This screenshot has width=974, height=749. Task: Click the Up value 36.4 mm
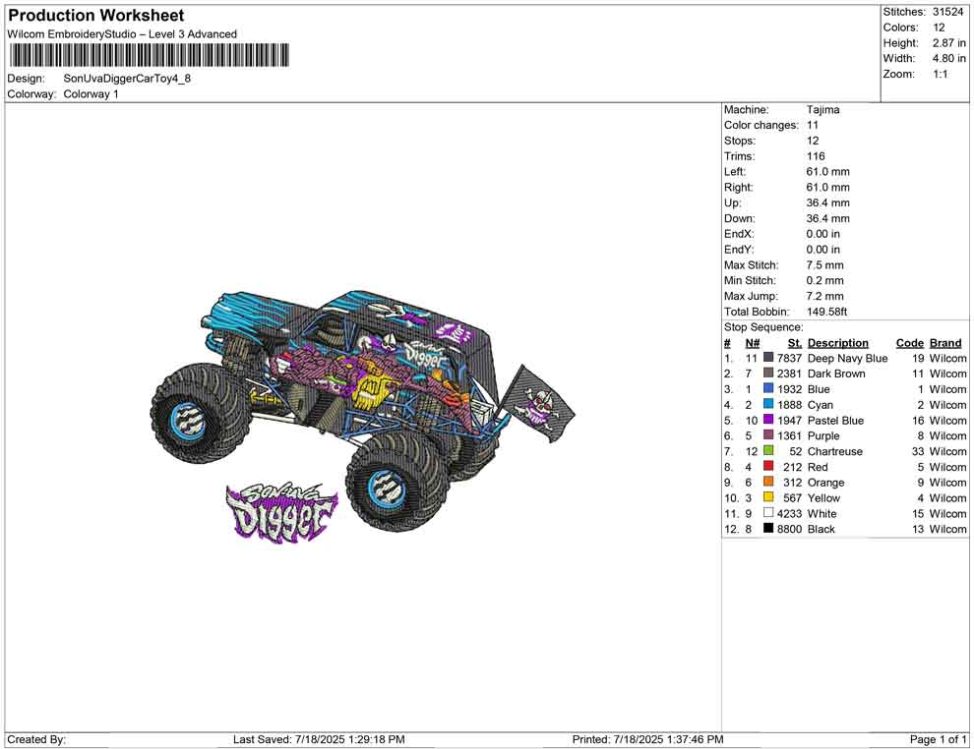point(828,202)
